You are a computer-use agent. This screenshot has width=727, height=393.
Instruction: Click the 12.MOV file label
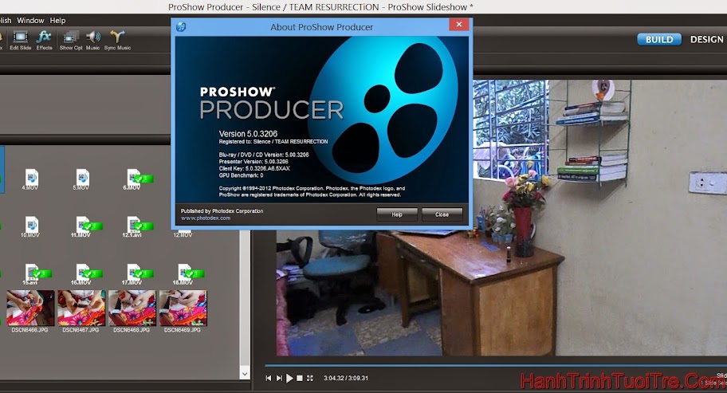tap(183, 235)
